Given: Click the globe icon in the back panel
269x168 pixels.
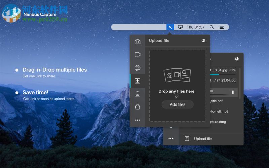Looking at the screenshot, I should coord(237,59).
